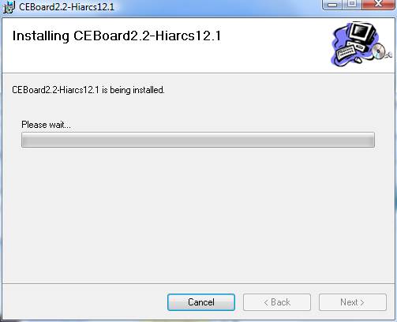Click the separator line above Cancel button

pos(198,284)
